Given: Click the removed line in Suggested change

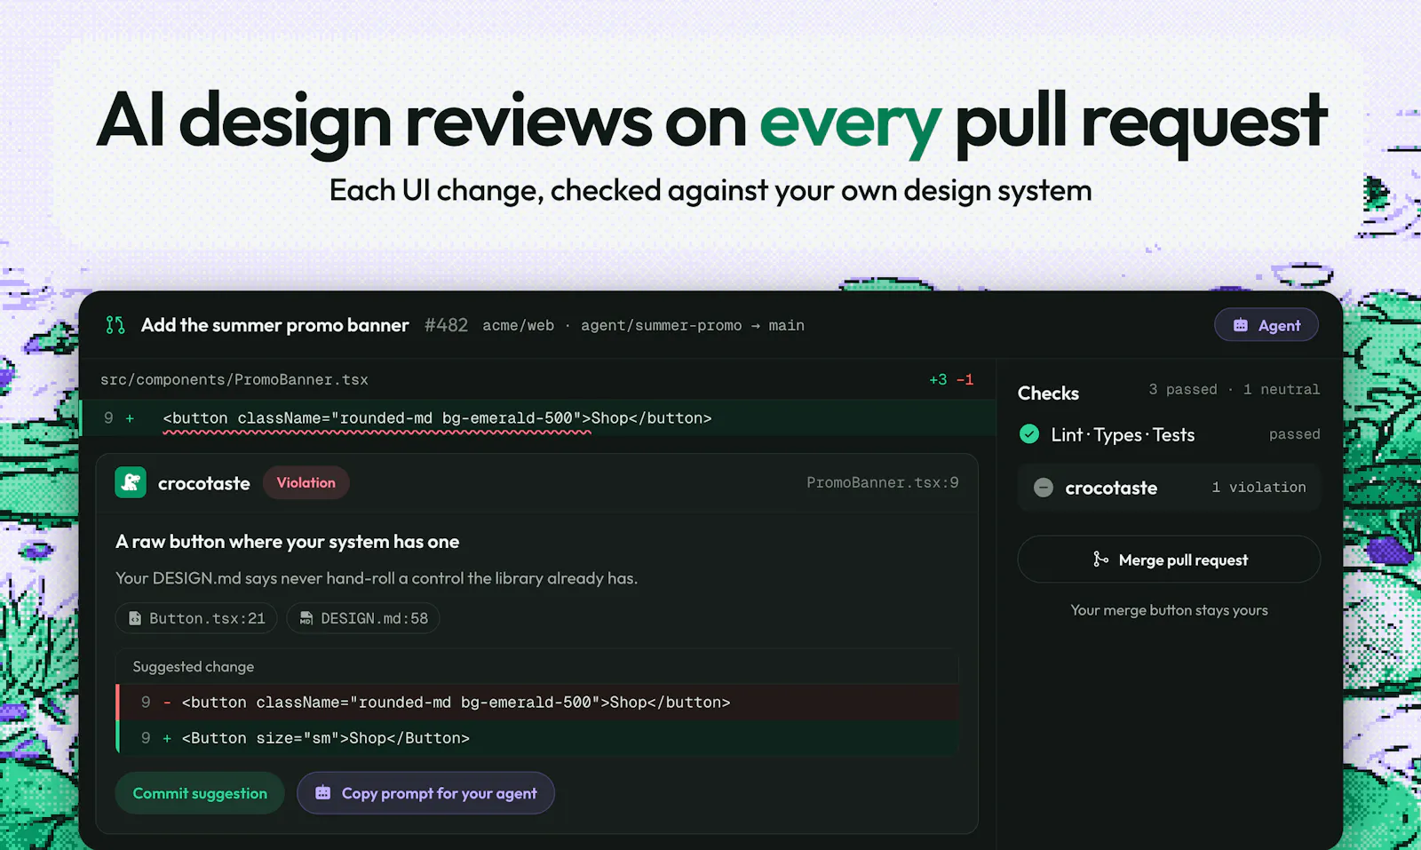Looking at the screenshot, I should pyautogui.click(x=538, y=702).
